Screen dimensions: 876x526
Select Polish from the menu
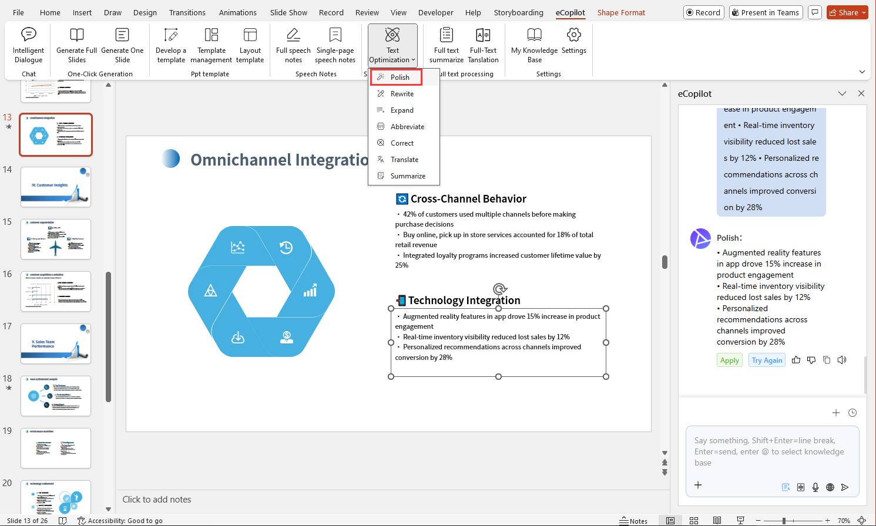[400, 77]
